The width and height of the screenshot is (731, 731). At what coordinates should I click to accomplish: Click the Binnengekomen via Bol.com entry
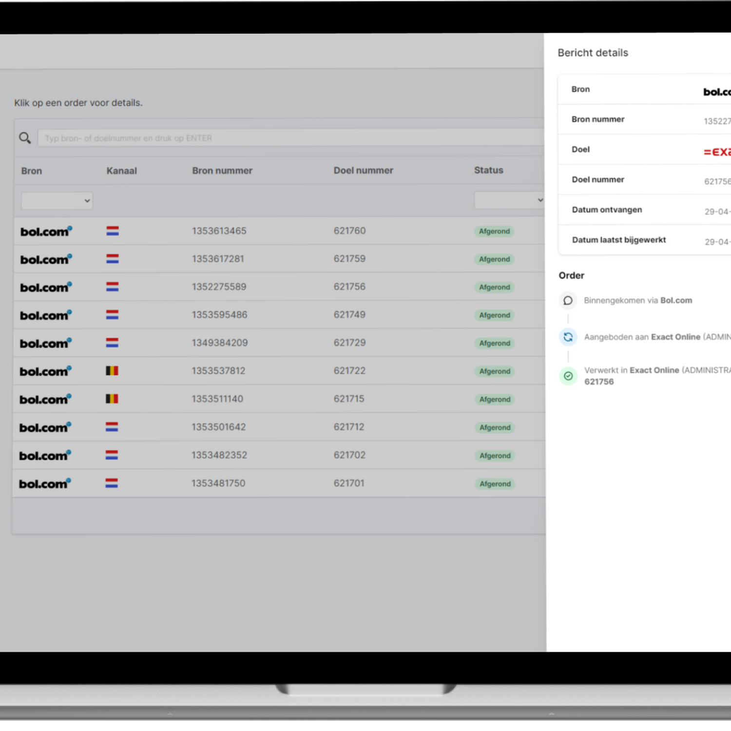pyautogui.click(x=638, y=300)
